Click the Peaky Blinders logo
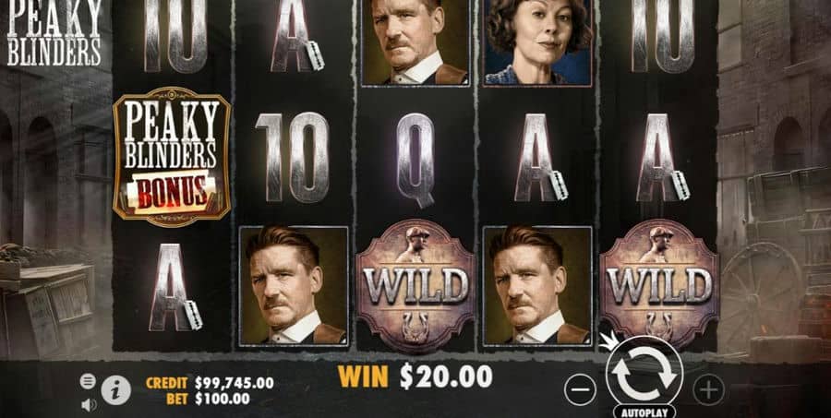Image resolution: width=831 pixels, height=418 pixels. (54, 33)
